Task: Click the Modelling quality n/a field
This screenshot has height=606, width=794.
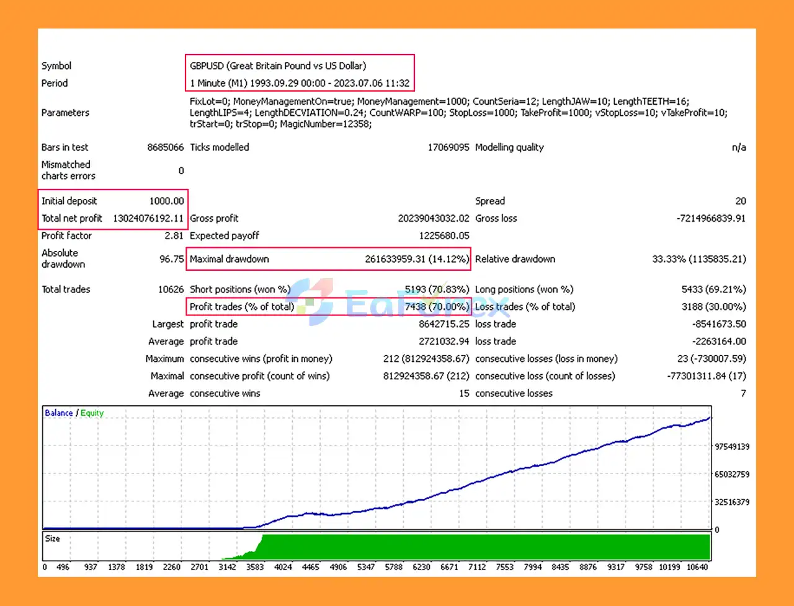Action: 739,147
